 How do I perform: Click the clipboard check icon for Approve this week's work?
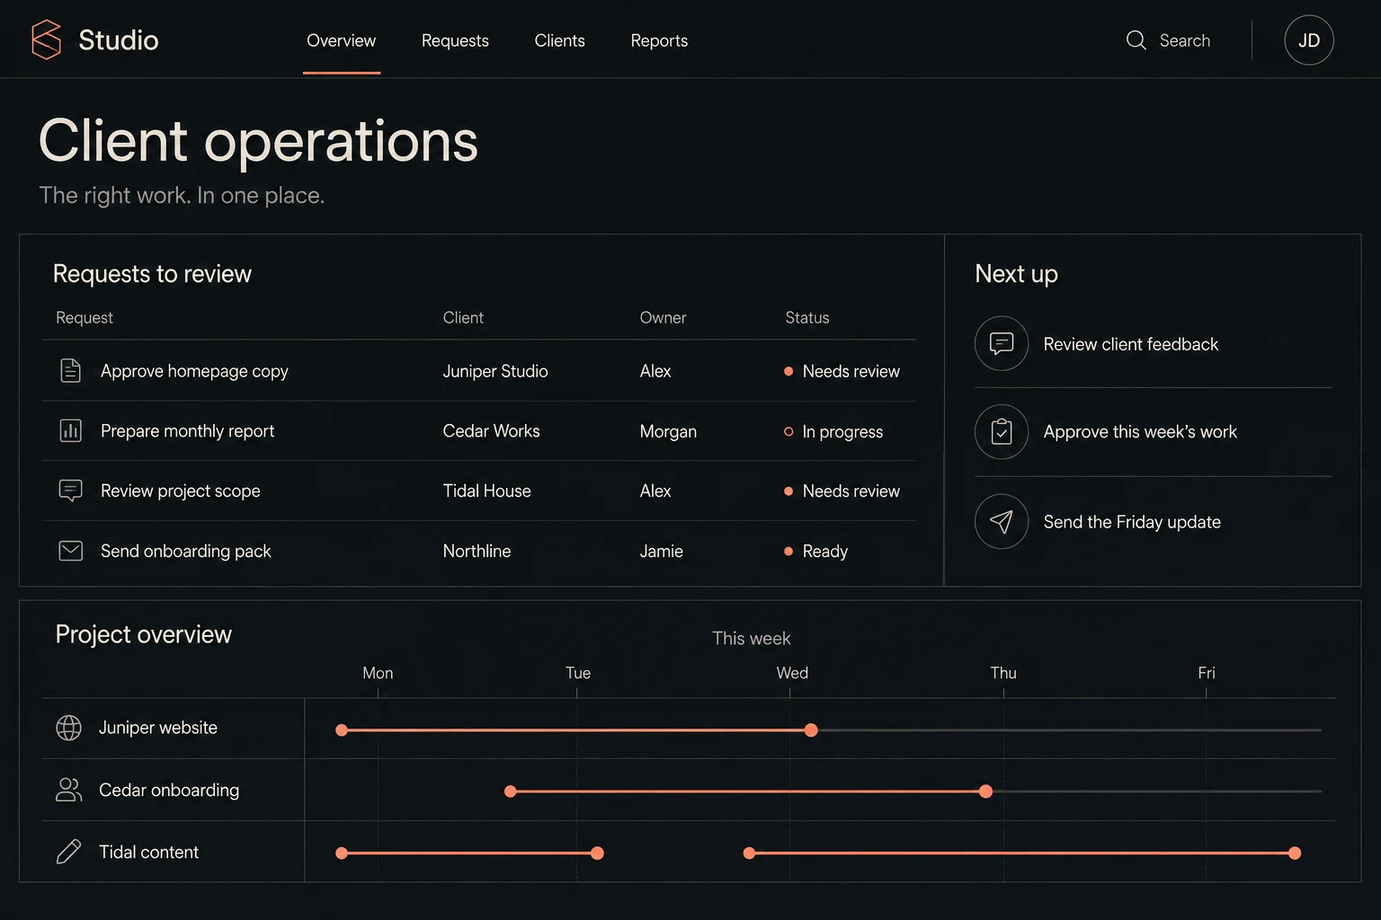1002,431
